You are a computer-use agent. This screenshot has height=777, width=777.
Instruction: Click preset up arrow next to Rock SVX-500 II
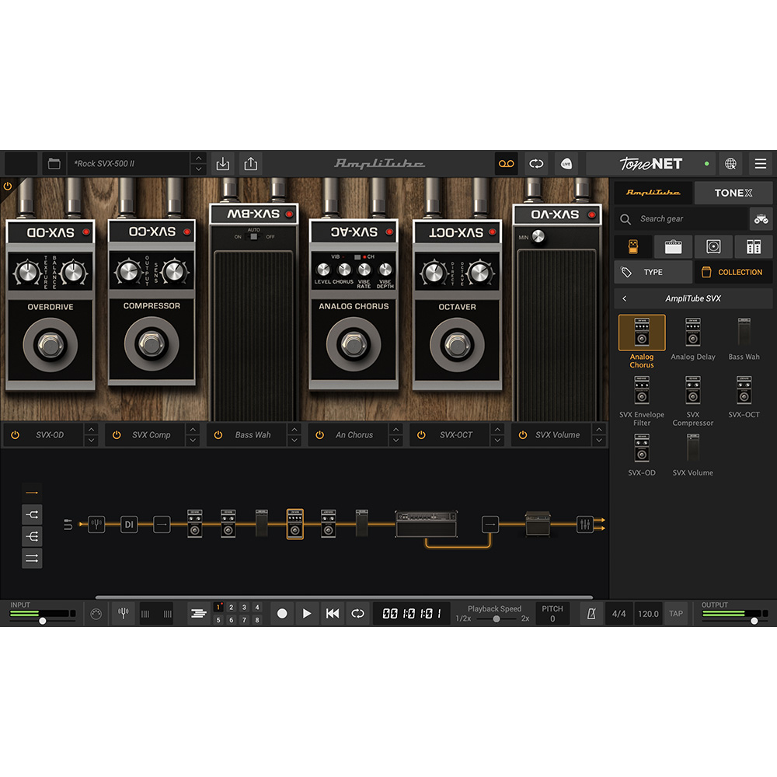[198, 158]
